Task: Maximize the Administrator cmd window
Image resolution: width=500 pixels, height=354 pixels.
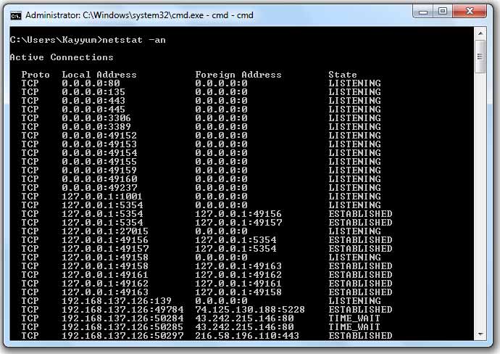Action: pos(442,12)
